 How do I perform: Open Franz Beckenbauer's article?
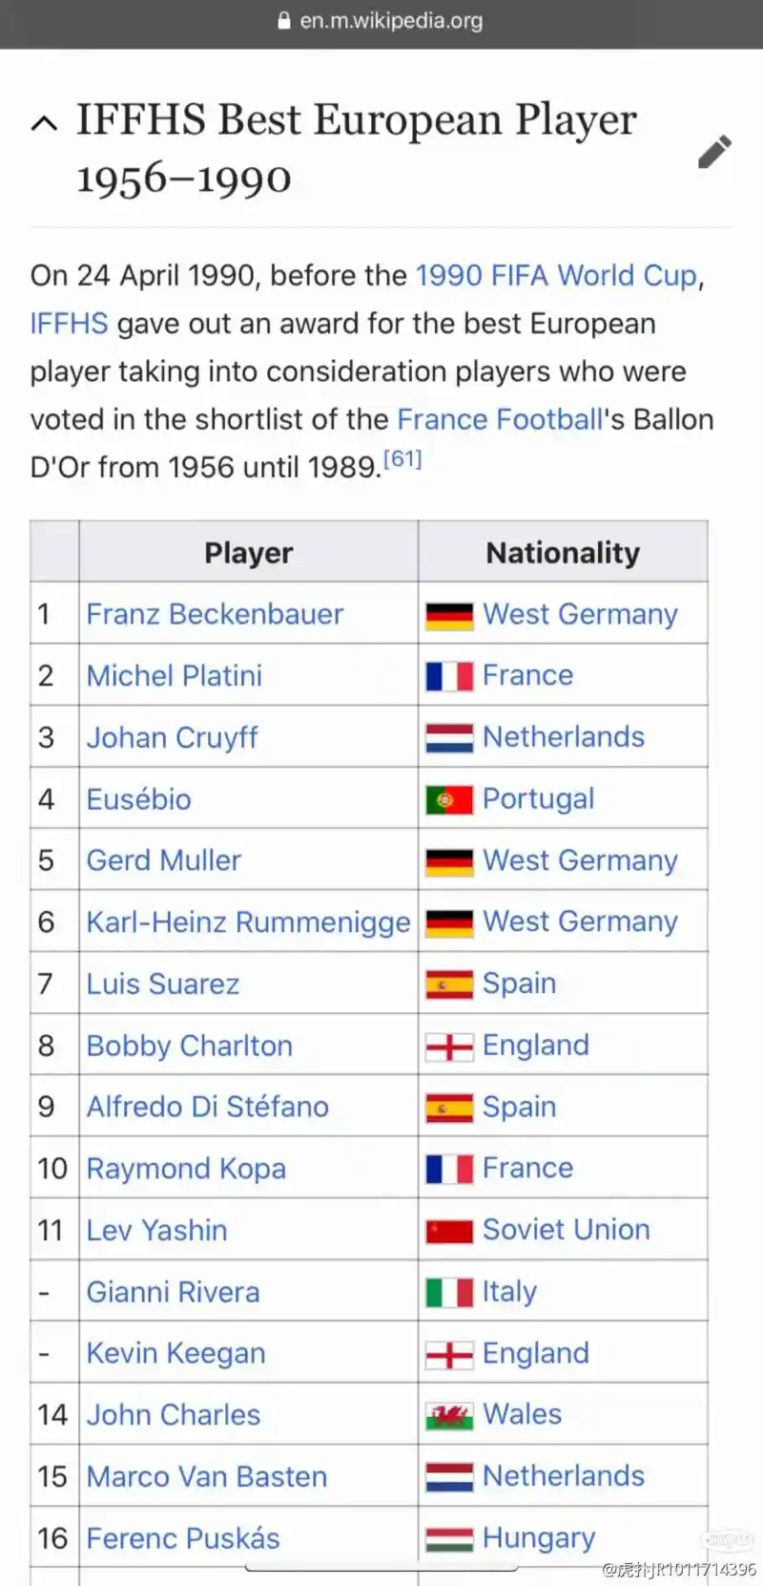(x=215, y=614)
